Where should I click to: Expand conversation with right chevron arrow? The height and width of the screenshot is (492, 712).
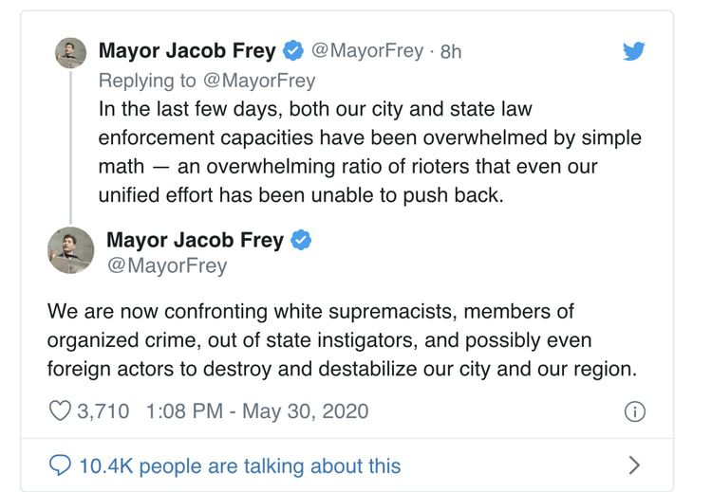[634, 465]
